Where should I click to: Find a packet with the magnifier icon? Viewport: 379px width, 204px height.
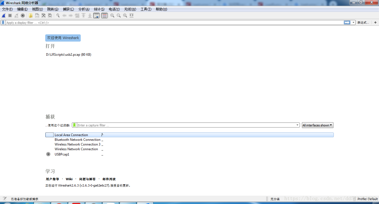pyautogui.click(x=58, y=16)
